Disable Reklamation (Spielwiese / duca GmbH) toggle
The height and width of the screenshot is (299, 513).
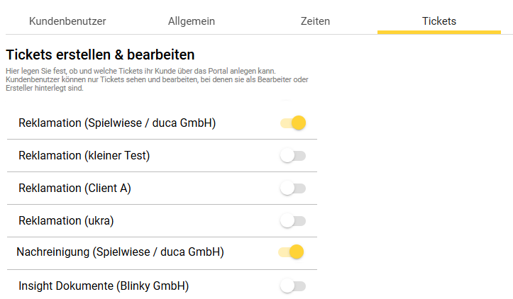click(x=293, y=123)
